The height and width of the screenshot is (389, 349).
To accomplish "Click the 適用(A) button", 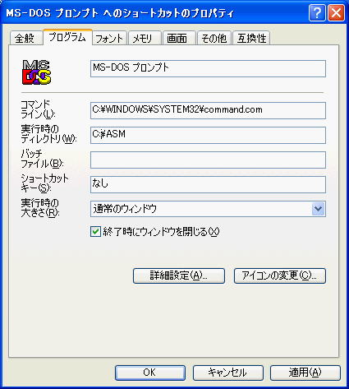I will [305, 373].
